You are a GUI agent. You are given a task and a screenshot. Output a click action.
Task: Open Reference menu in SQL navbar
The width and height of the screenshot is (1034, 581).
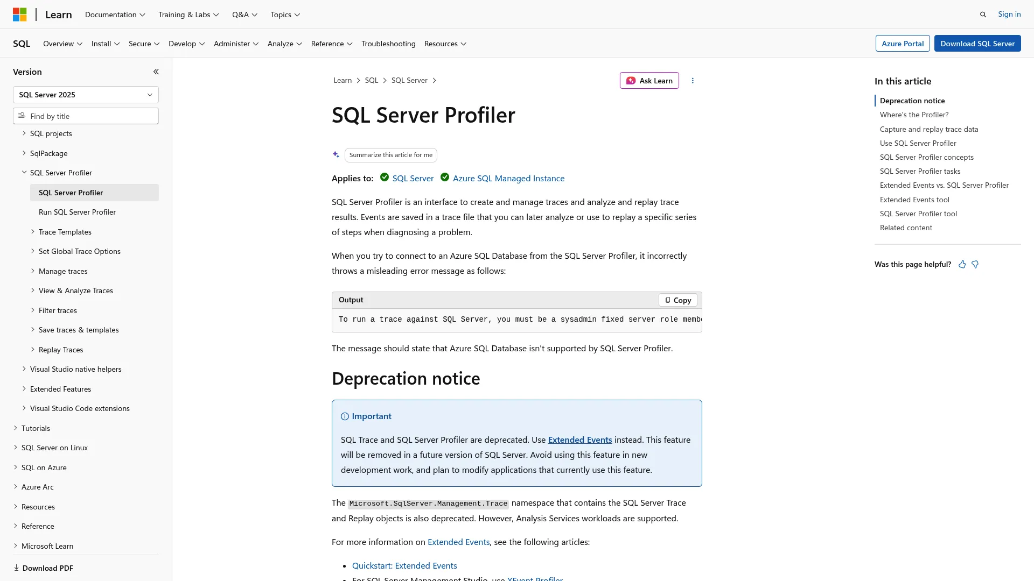[x=332, y=44]
